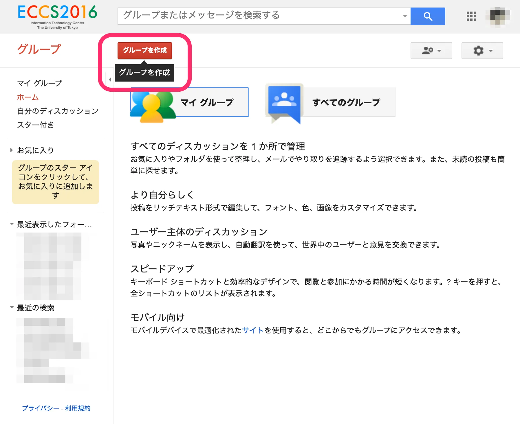Screen dimensions: 520x424
Task: Expand the お気に入り favorites section
Action: coord(12,150)
